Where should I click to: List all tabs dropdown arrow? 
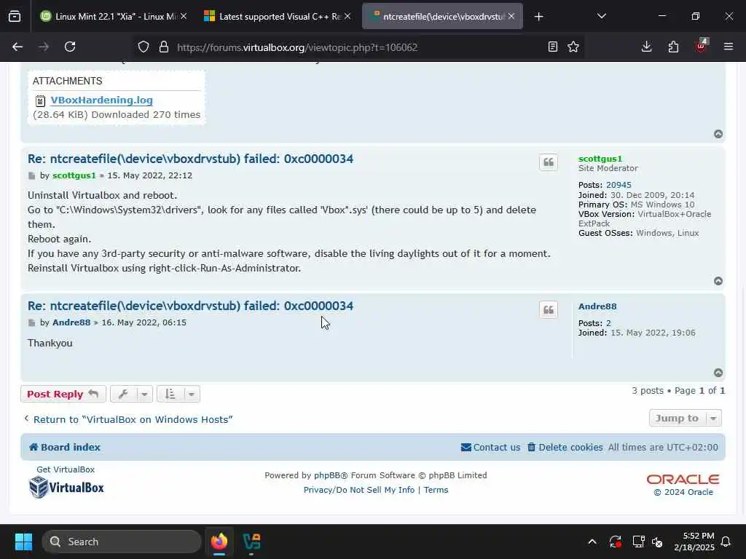[601, 16]
